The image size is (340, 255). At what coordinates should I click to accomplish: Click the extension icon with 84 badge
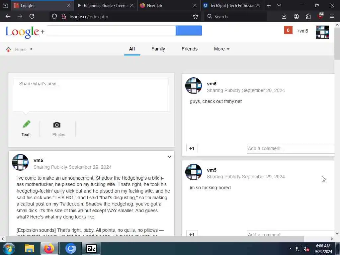click(320, 16)
